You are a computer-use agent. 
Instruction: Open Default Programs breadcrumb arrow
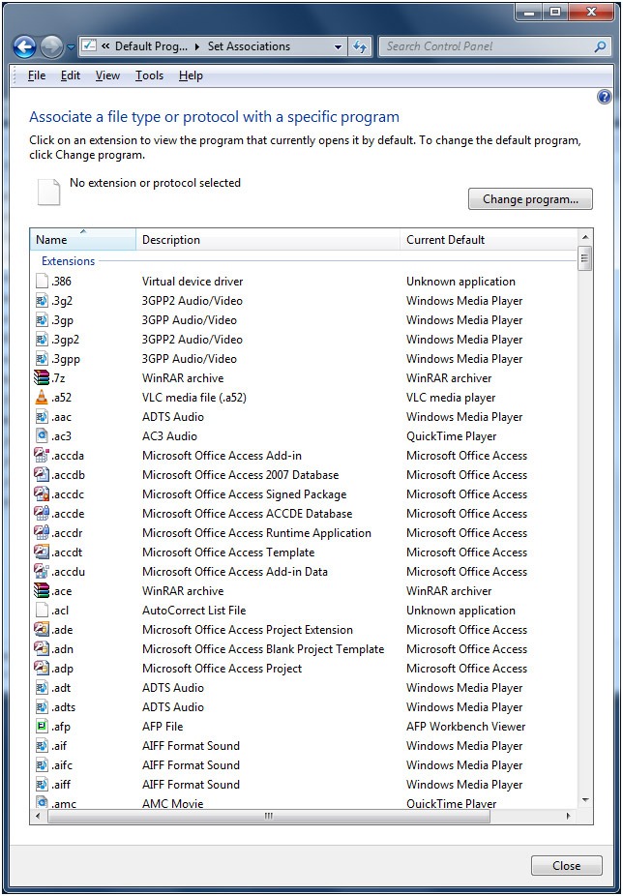pyautogui.click(x=197, y=46)
